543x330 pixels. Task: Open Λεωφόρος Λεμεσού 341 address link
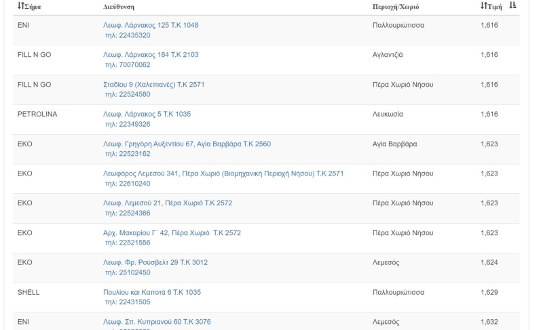pyautogui.click(x=223, y=173)
